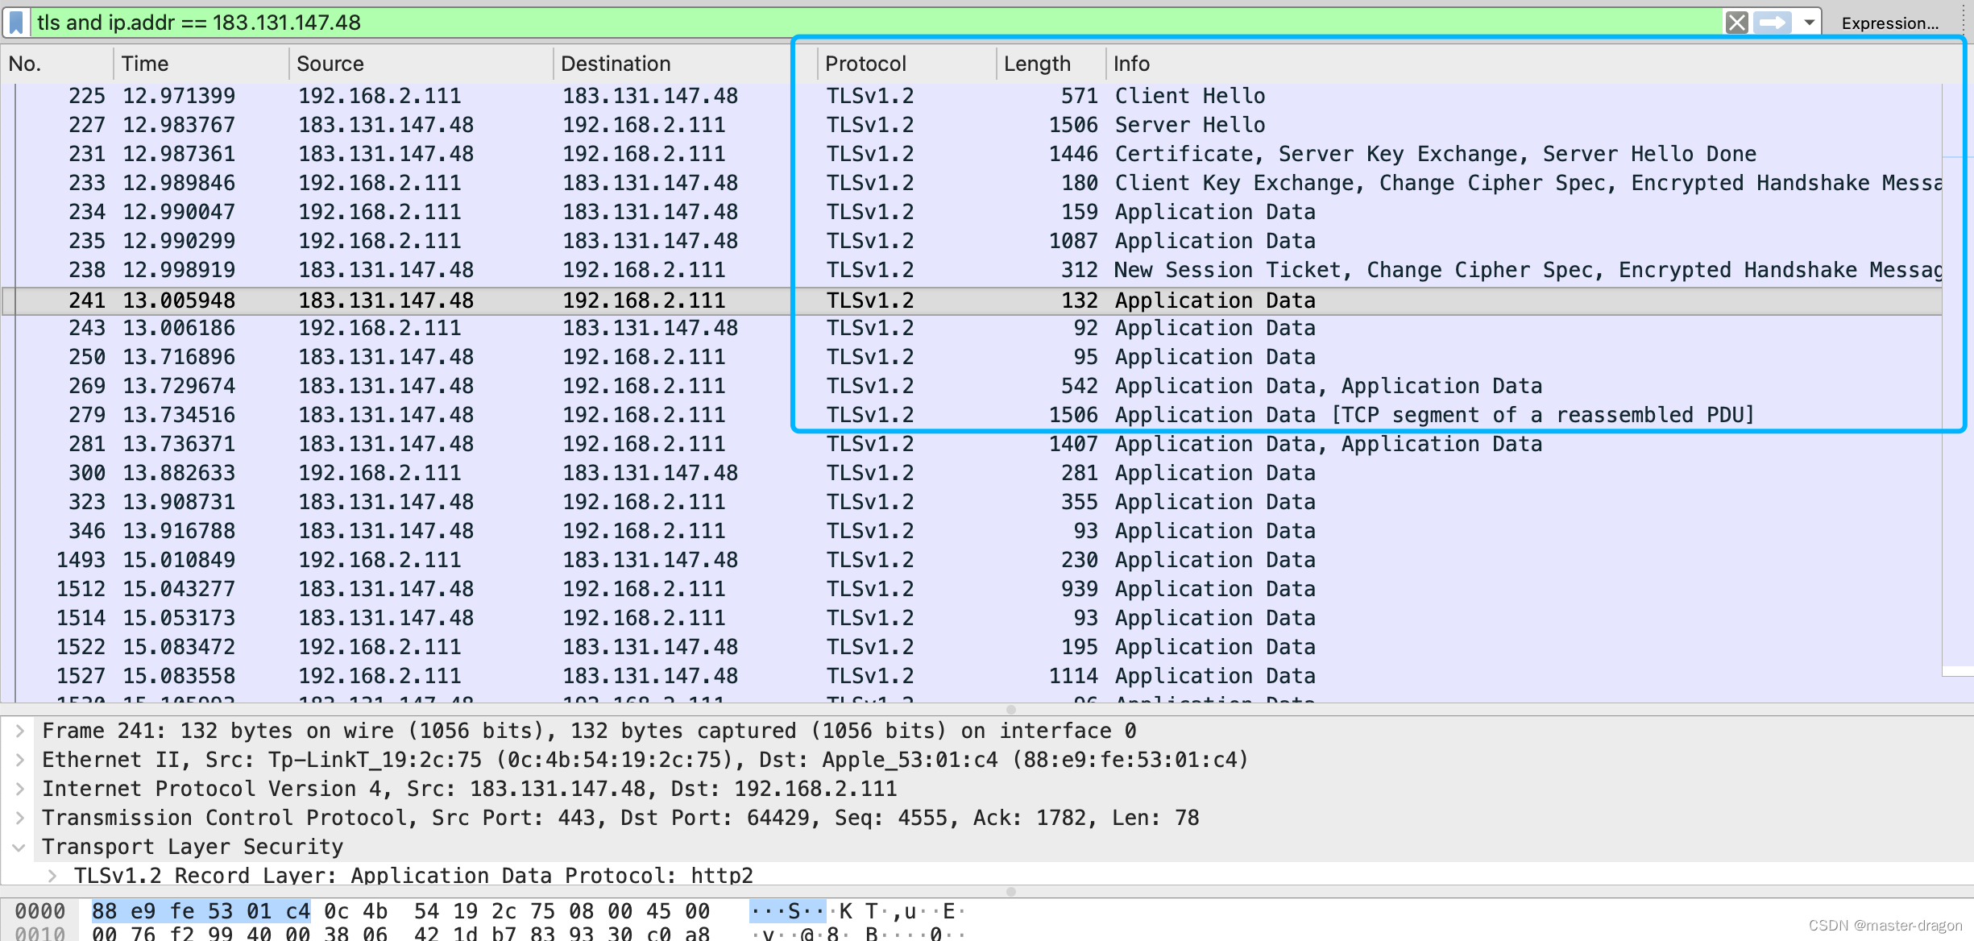1974x941 pixels.
Task: Collapse the Transport Layer Security section
Action: 20,847
